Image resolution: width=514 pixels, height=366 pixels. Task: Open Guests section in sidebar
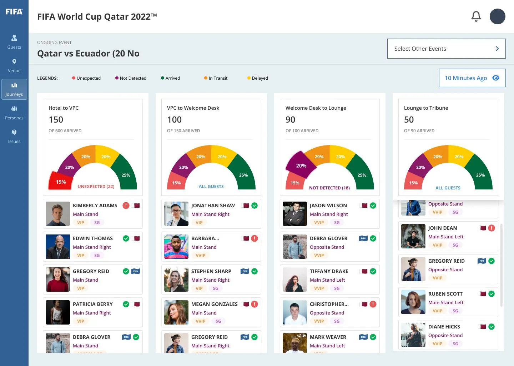click(x=14, y=42)
